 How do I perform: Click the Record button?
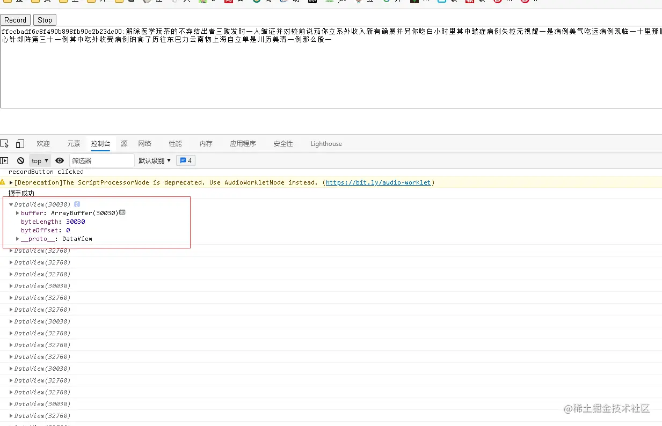click(16, 20)
